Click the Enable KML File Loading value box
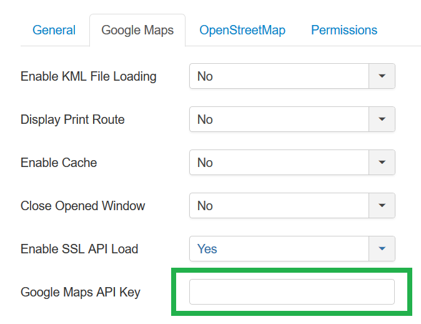Screen dimensions: 421x324 point(279,76)
